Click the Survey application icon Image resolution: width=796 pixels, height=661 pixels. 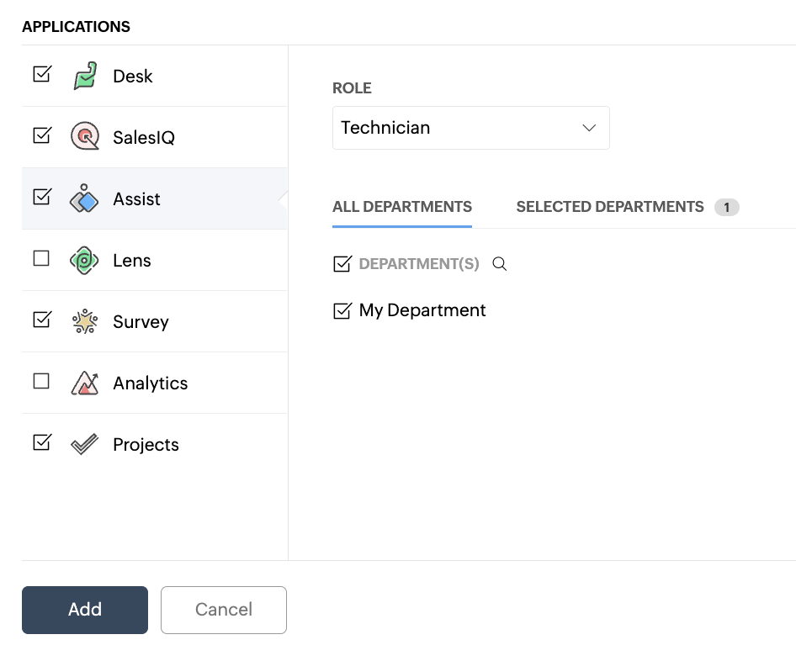click(85, 321)
